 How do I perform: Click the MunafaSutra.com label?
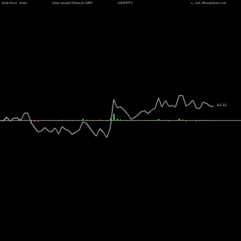[214, 3]
